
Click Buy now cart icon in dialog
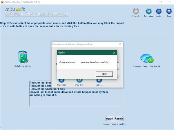coord(79,81)
